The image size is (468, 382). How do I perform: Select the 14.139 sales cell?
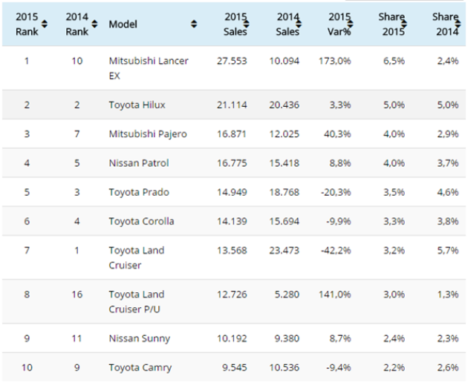(232, 221)
